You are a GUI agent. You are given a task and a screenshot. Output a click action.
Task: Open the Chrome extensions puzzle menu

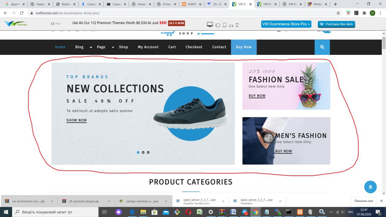(364, 13)
